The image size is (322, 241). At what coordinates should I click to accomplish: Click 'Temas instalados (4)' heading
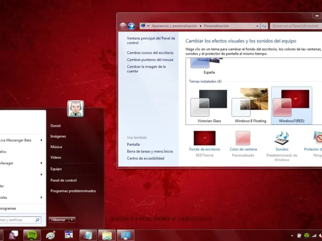[205, 82]
